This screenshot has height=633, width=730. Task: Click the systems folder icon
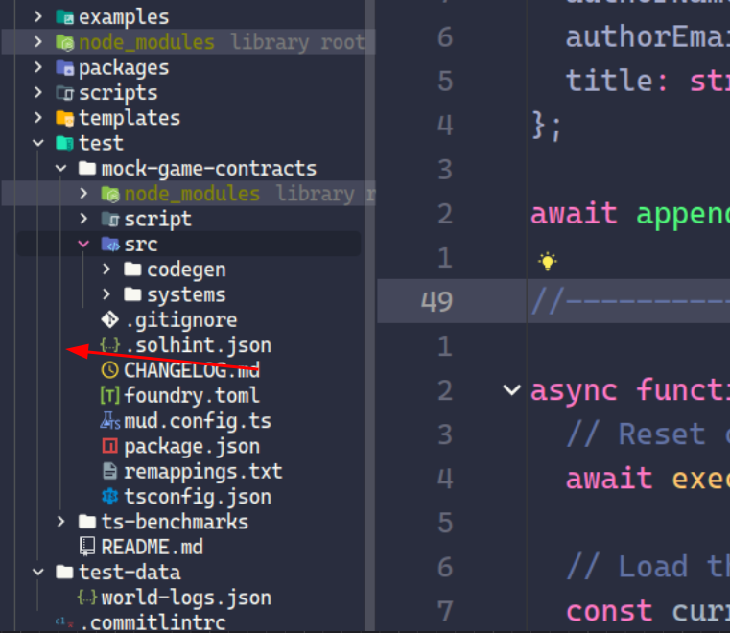[132, 294]
